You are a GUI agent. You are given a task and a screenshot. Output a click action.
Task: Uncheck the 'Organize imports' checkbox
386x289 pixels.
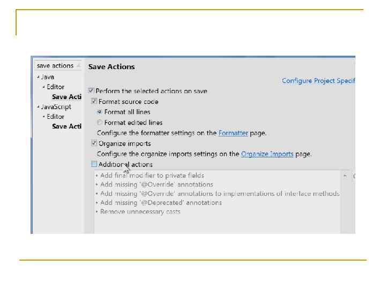coord(94,143)
